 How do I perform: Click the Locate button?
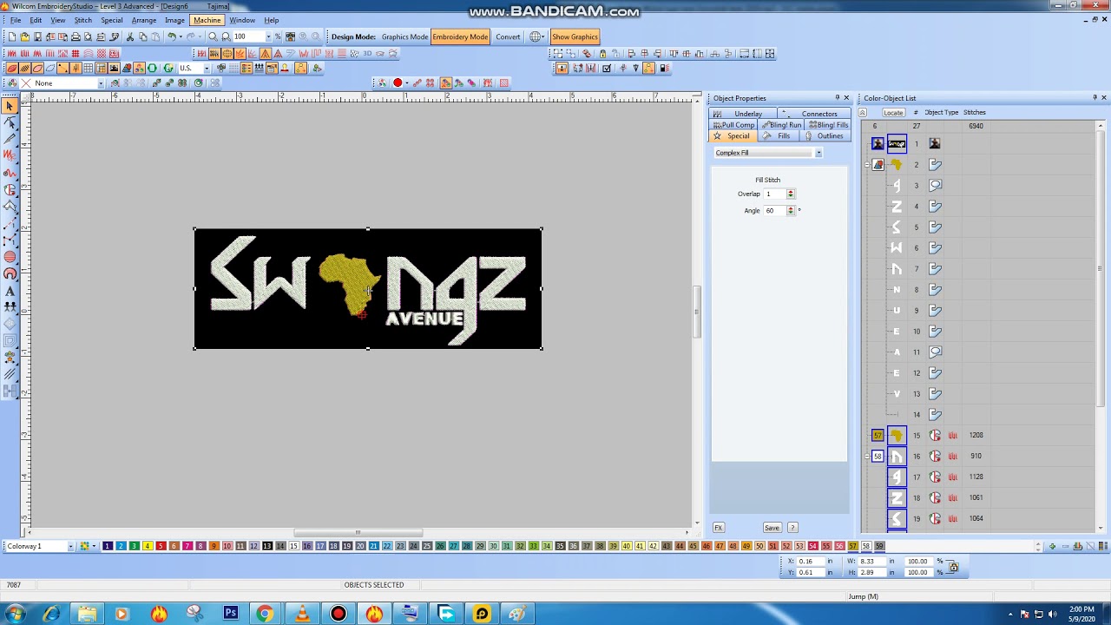(x=893, y=113)
